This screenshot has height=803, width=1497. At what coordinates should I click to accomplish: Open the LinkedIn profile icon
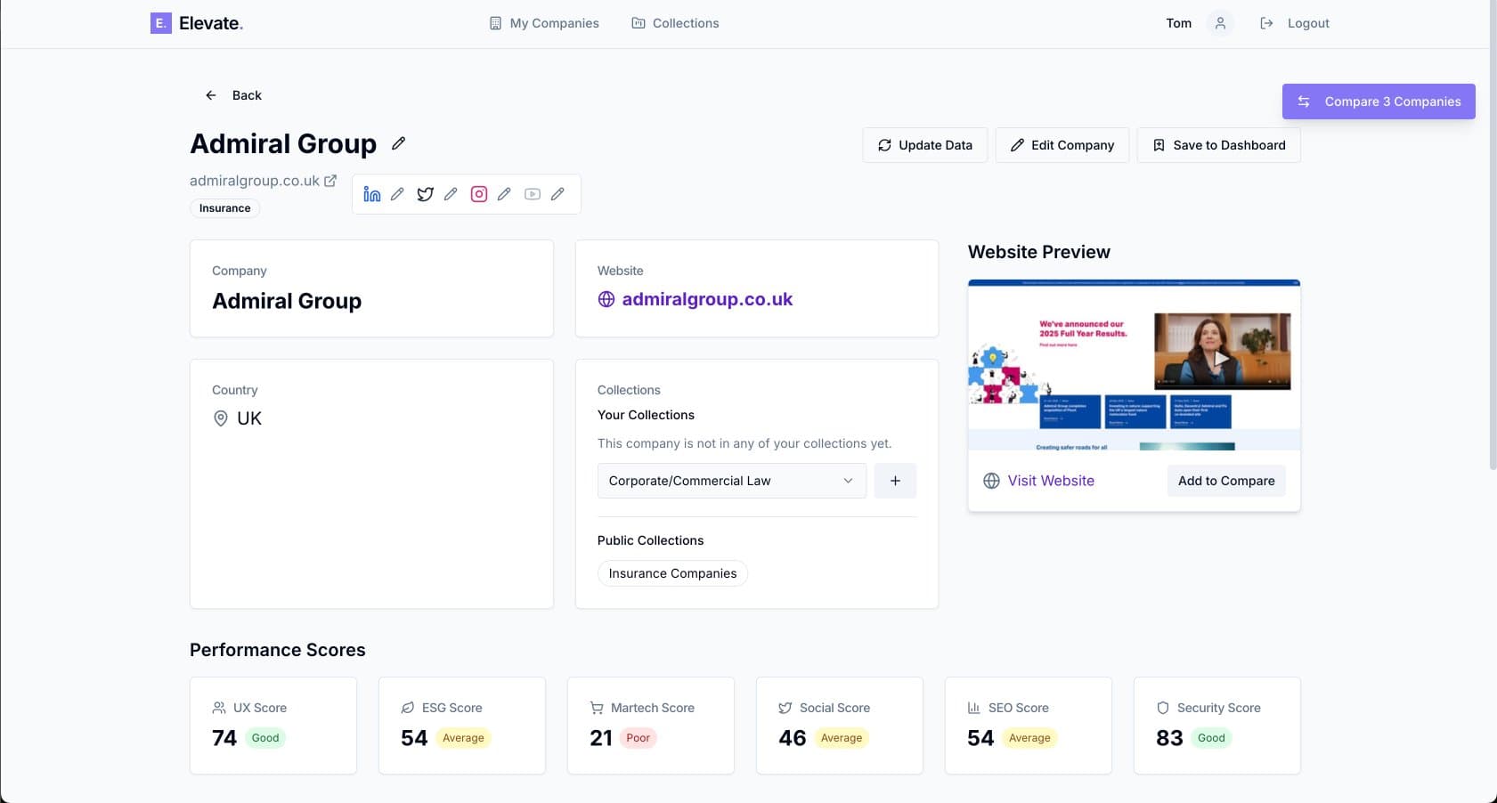pos(372,194)
